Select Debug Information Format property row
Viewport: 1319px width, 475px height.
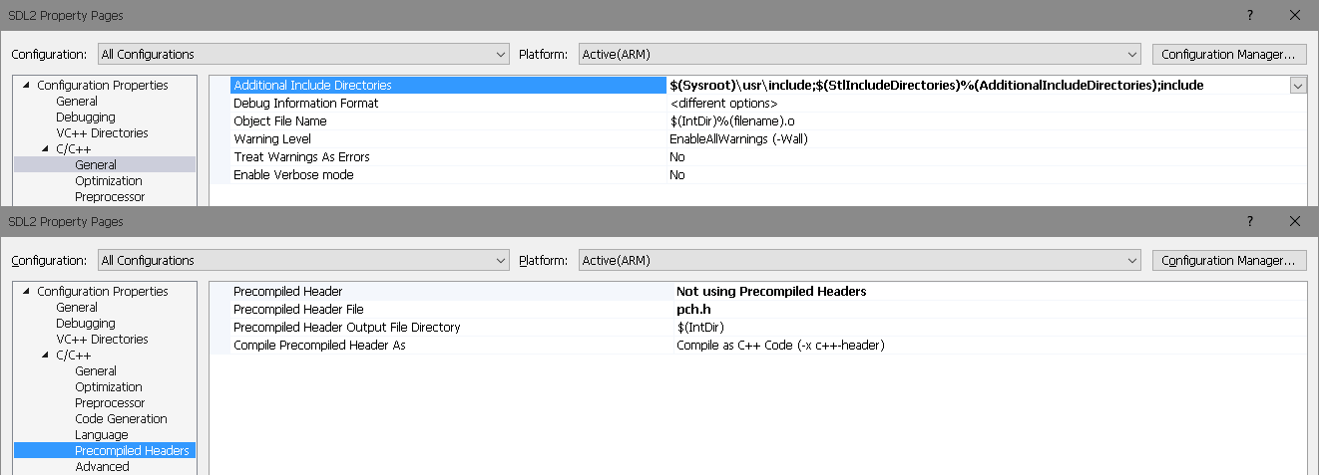pos(305,104)
